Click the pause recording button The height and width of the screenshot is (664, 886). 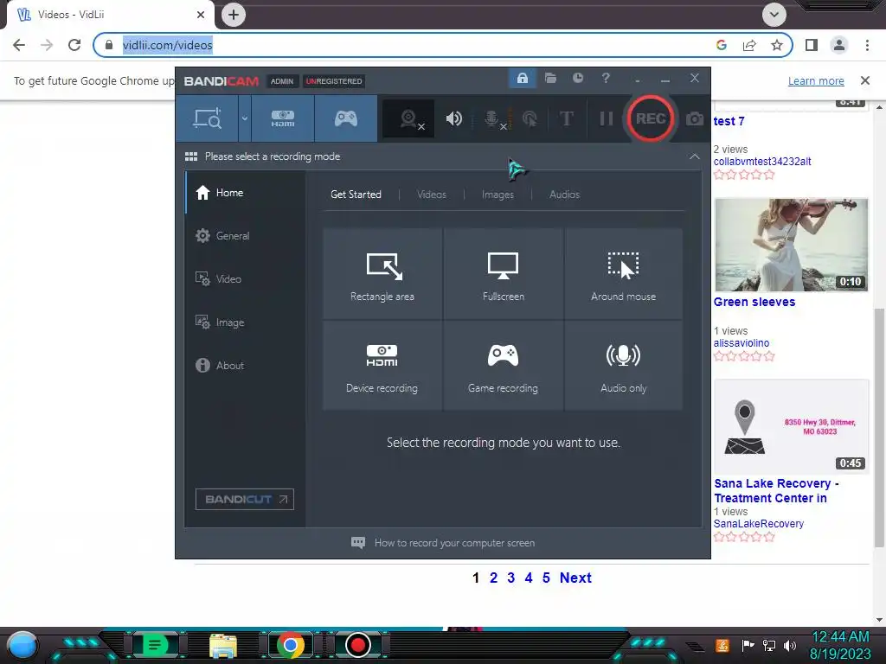pos(606,118)
